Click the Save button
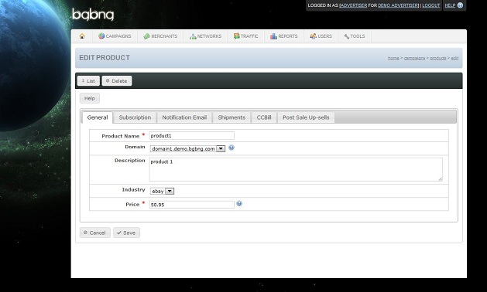487x292 pixels. point(126,233)
